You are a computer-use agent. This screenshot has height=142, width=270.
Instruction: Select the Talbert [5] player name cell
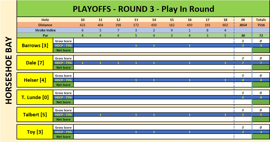35,115
